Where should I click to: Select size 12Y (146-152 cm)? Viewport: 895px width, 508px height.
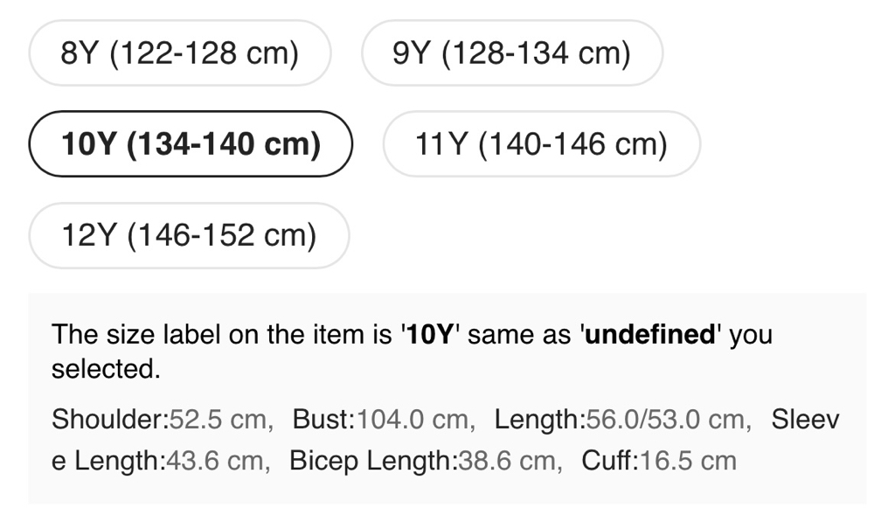click(x=189, y=235)
